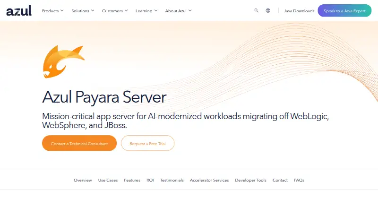Viewport: 378px width, 208px height.
Task: Expand the Learning dropdown chevron
Action: click(156, 10)
